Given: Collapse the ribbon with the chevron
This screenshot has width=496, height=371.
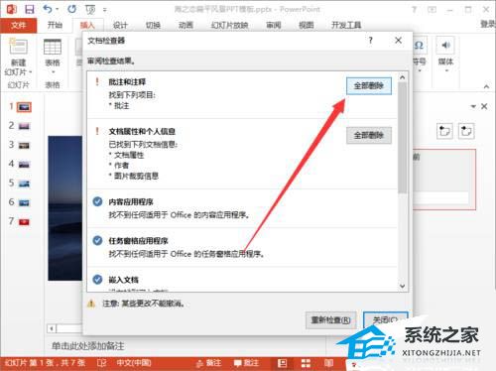Looking at the screenshot, I should (x=486, y=86).
